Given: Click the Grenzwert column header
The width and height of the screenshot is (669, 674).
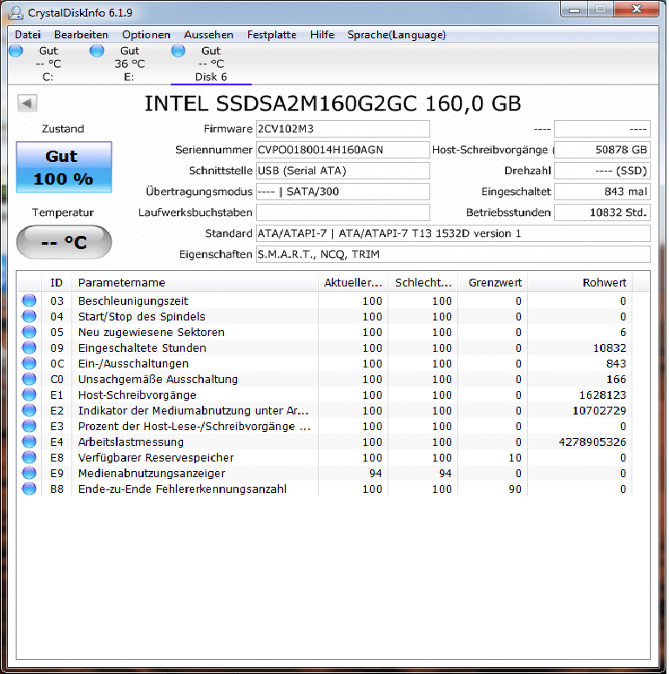Looking at the screenshot, I should (x=493, y=283).
